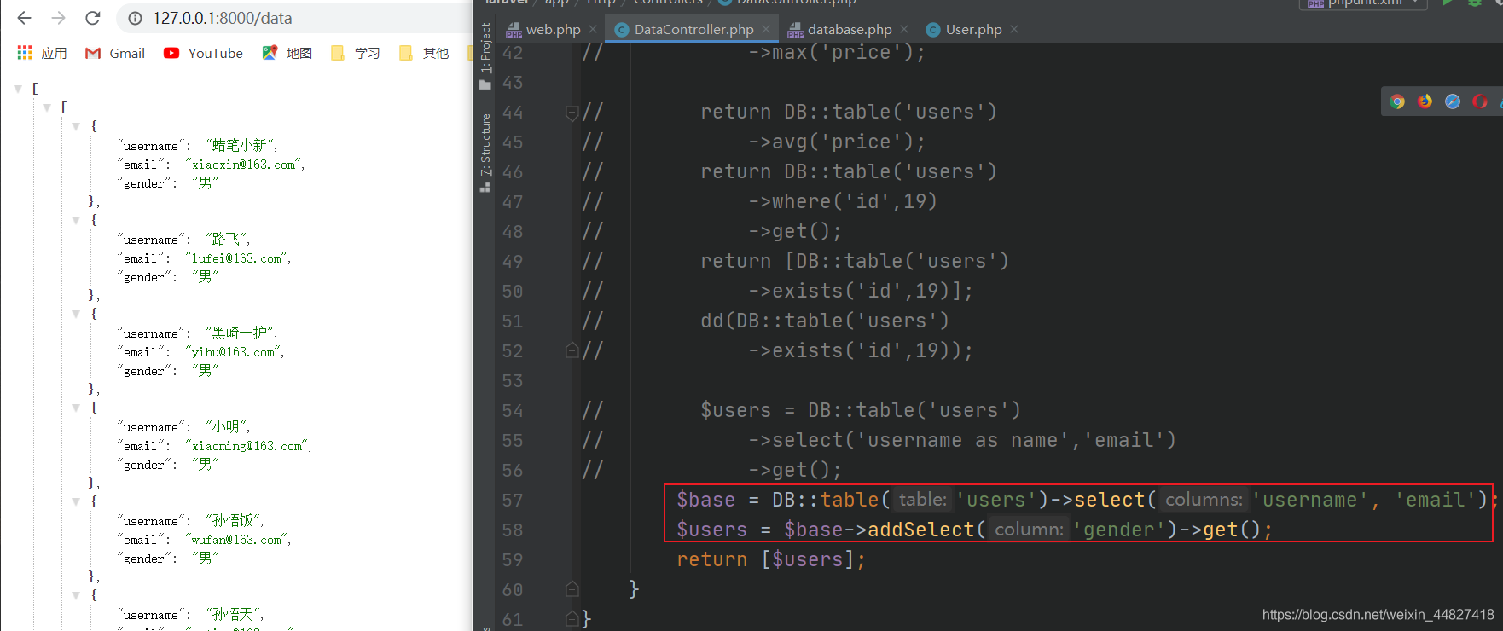
Task: Fold the comment block at line 44
Action: 572,112
